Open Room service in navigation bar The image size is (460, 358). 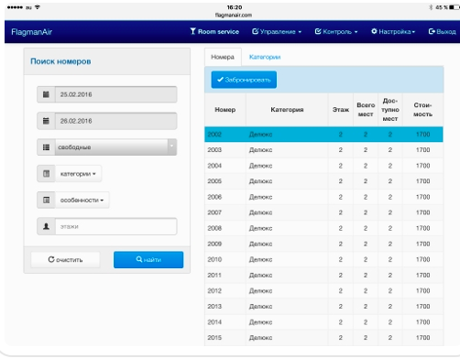(x=214, y=31)
